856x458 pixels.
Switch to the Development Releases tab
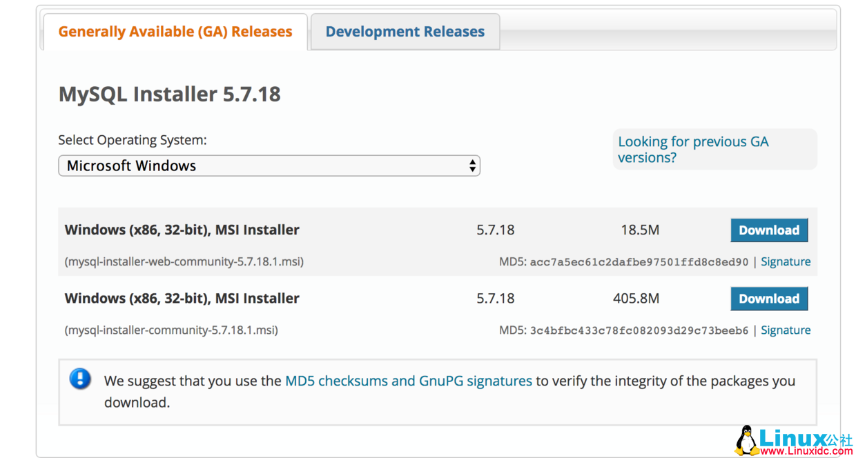click(405, 32)
